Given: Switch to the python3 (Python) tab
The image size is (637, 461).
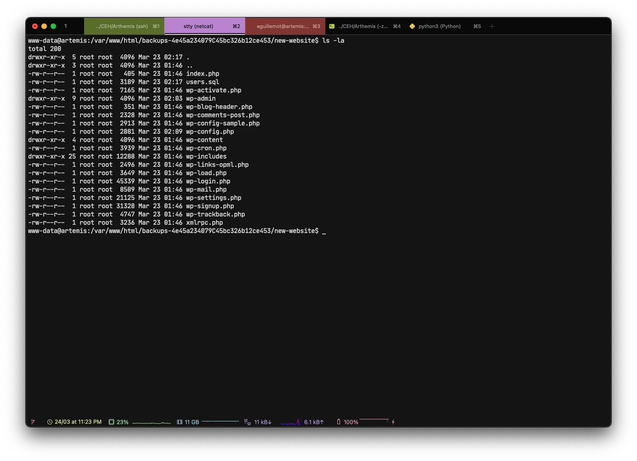Looking at the screenshot, I should tap(439, 26).
